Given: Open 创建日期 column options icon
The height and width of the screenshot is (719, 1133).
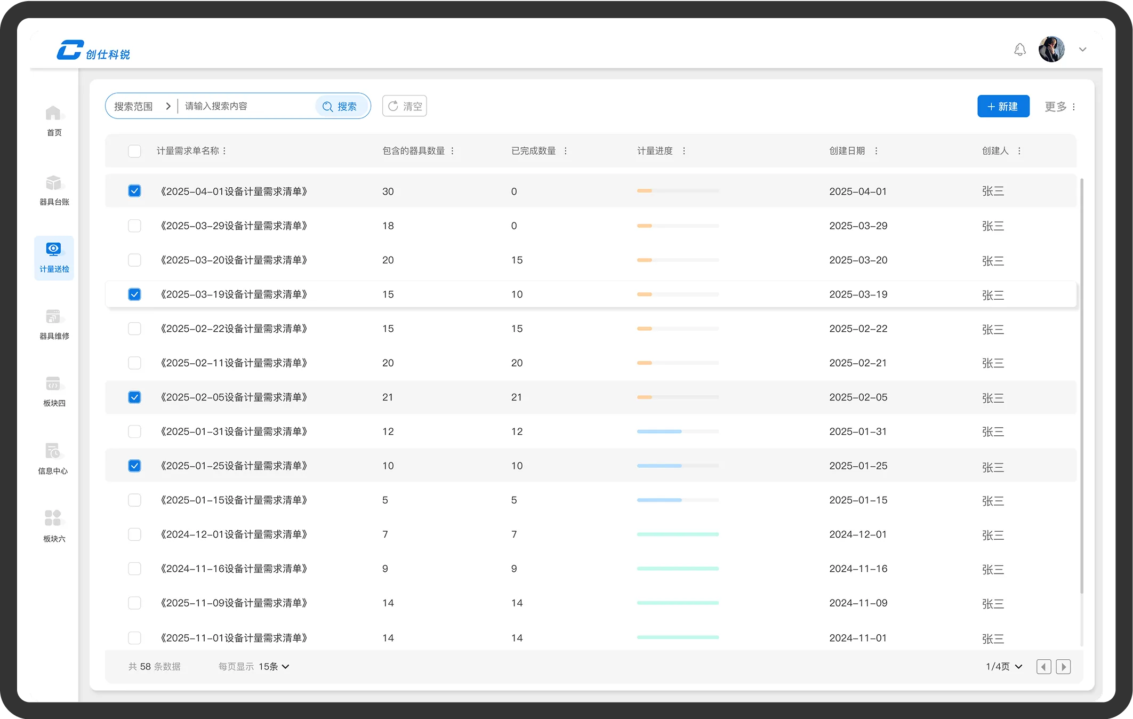Looking at the screenshot, I should (876, 151).
